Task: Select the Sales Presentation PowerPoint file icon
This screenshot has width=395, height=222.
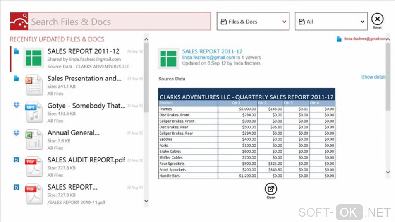Action: point(34,85)
